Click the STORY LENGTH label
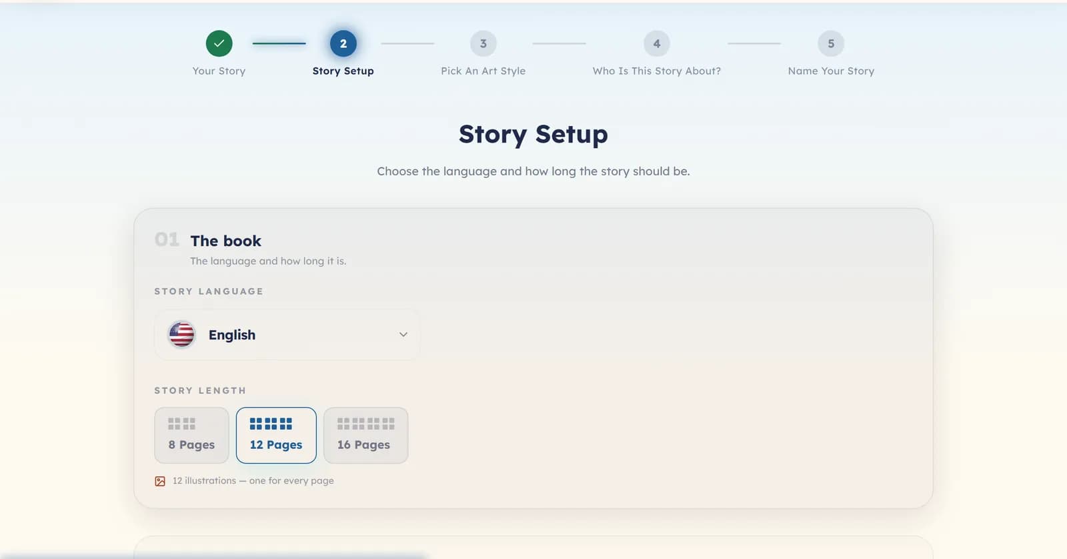1067x559 pixels. tap(200, 390)
